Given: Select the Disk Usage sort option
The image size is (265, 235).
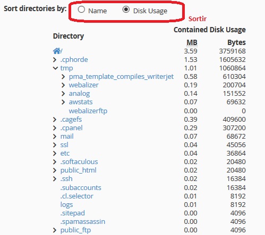Looking at the screenshot, I should 126,10.
